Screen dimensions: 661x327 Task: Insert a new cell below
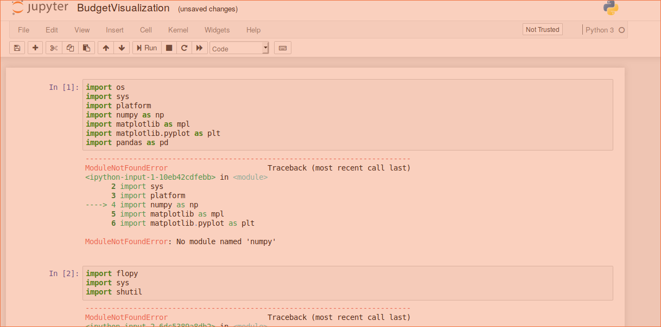click(35, 48)
